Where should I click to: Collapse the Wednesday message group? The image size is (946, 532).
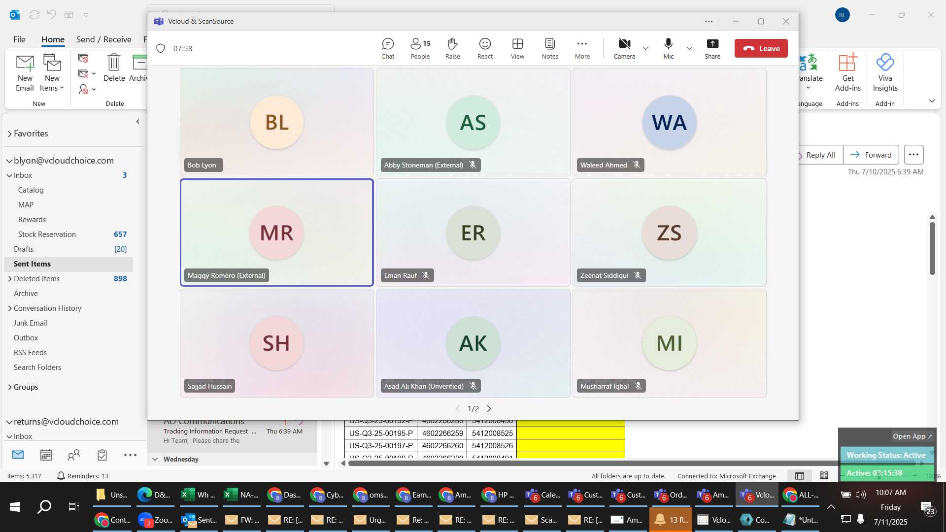tap(155, 459)
